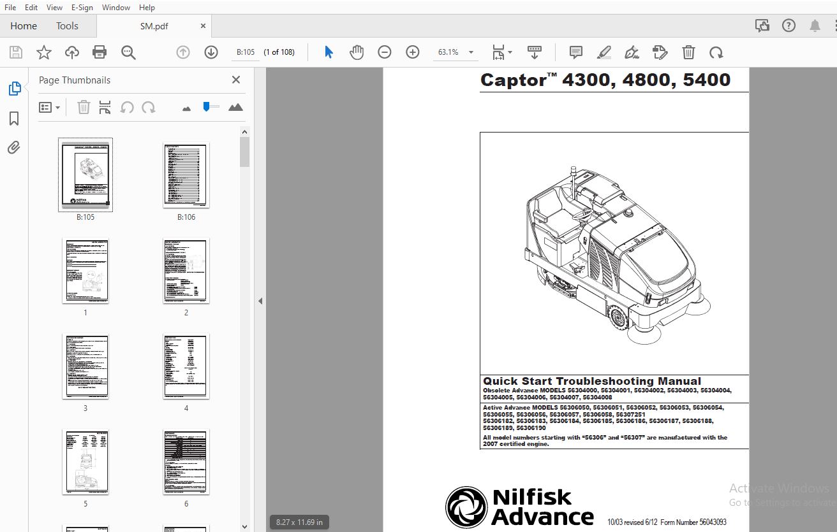
Task: Open Find text with the magnifier icon
Action: click(128, 52)
